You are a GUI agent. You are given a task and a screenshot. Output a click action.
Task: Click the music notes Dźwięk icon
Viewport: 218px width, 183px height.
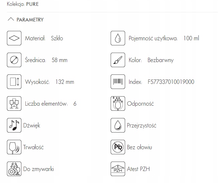(14, 126)
